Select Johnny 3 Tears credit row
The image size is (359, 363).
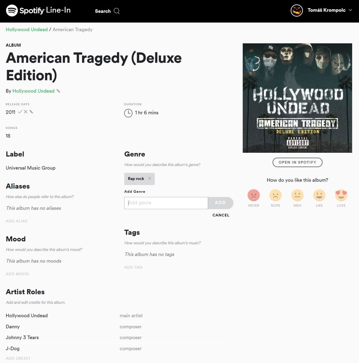coord(115,338)
